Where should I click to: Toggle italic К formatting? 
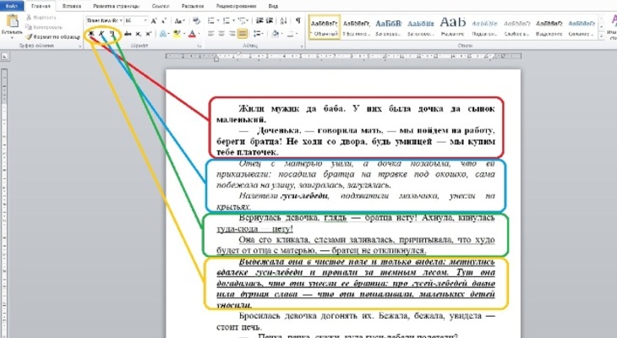pyautogui.click(x=101, y=34)
